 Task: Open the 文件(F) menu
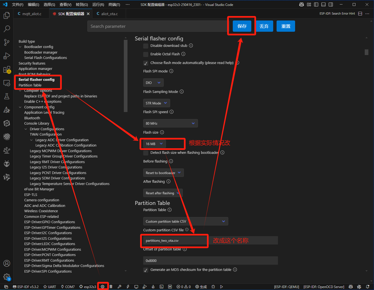click(18, 4)
